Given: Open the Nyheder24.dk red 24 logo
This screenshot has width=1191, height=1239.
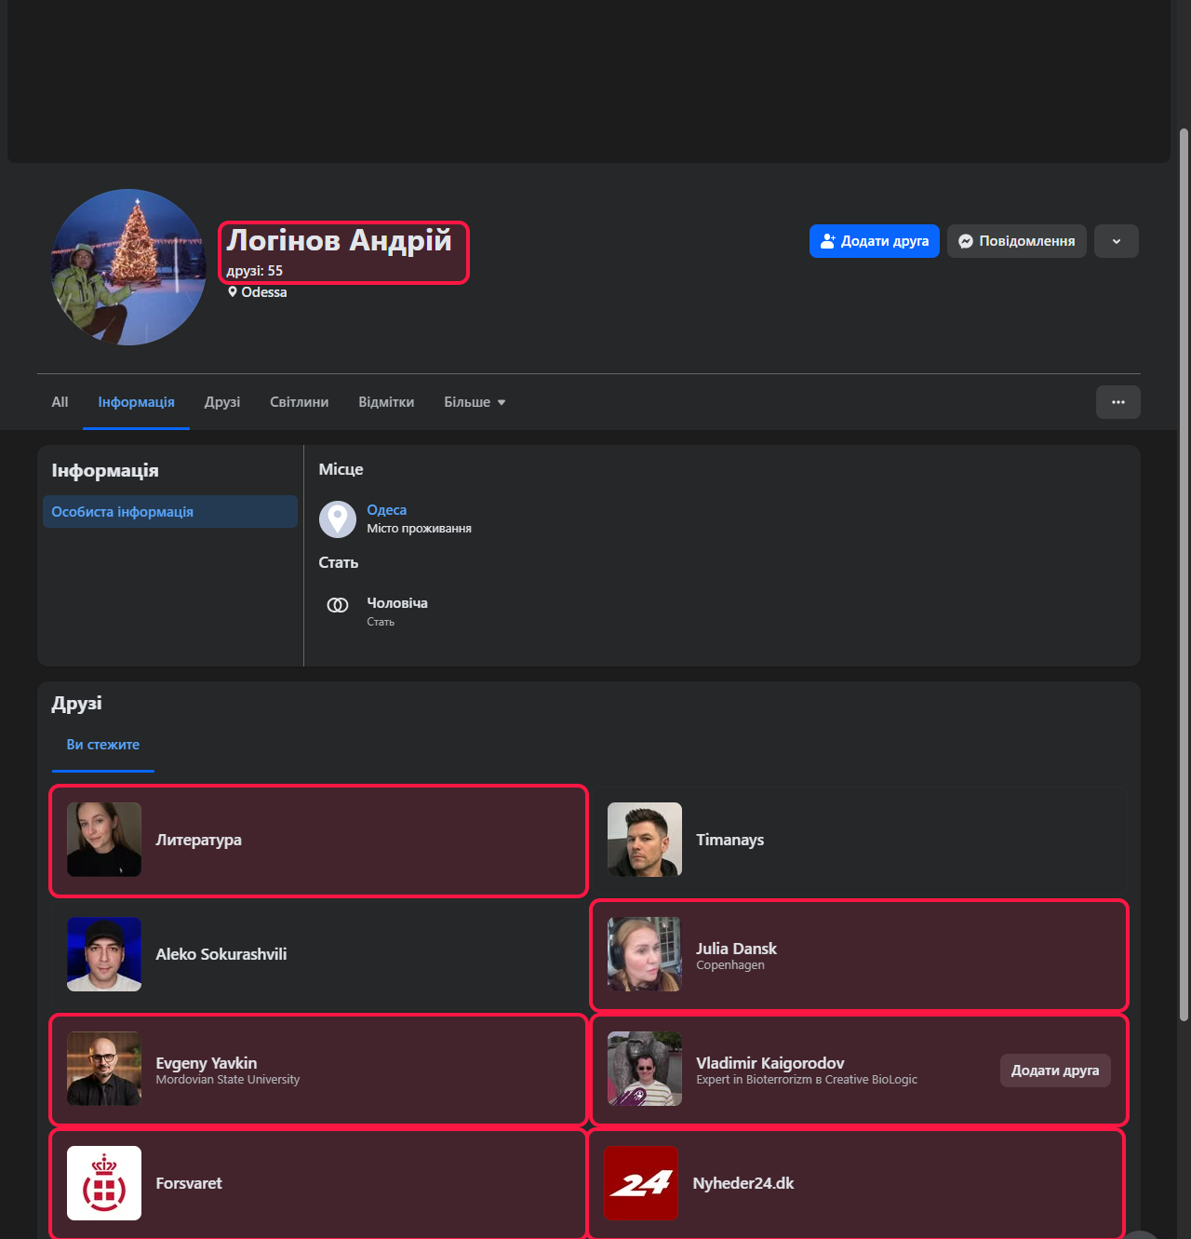Looking at the screenshot, I should pyautogui.click(x=641, y=1183).
